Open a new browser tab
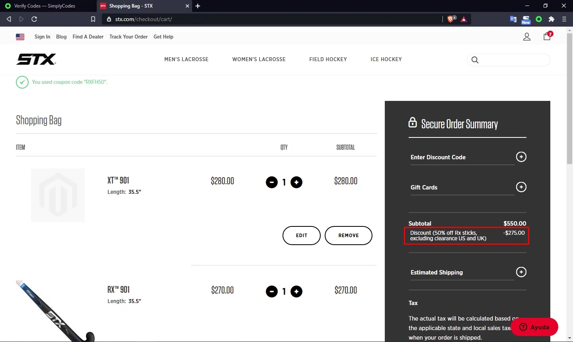 point(198,6)
